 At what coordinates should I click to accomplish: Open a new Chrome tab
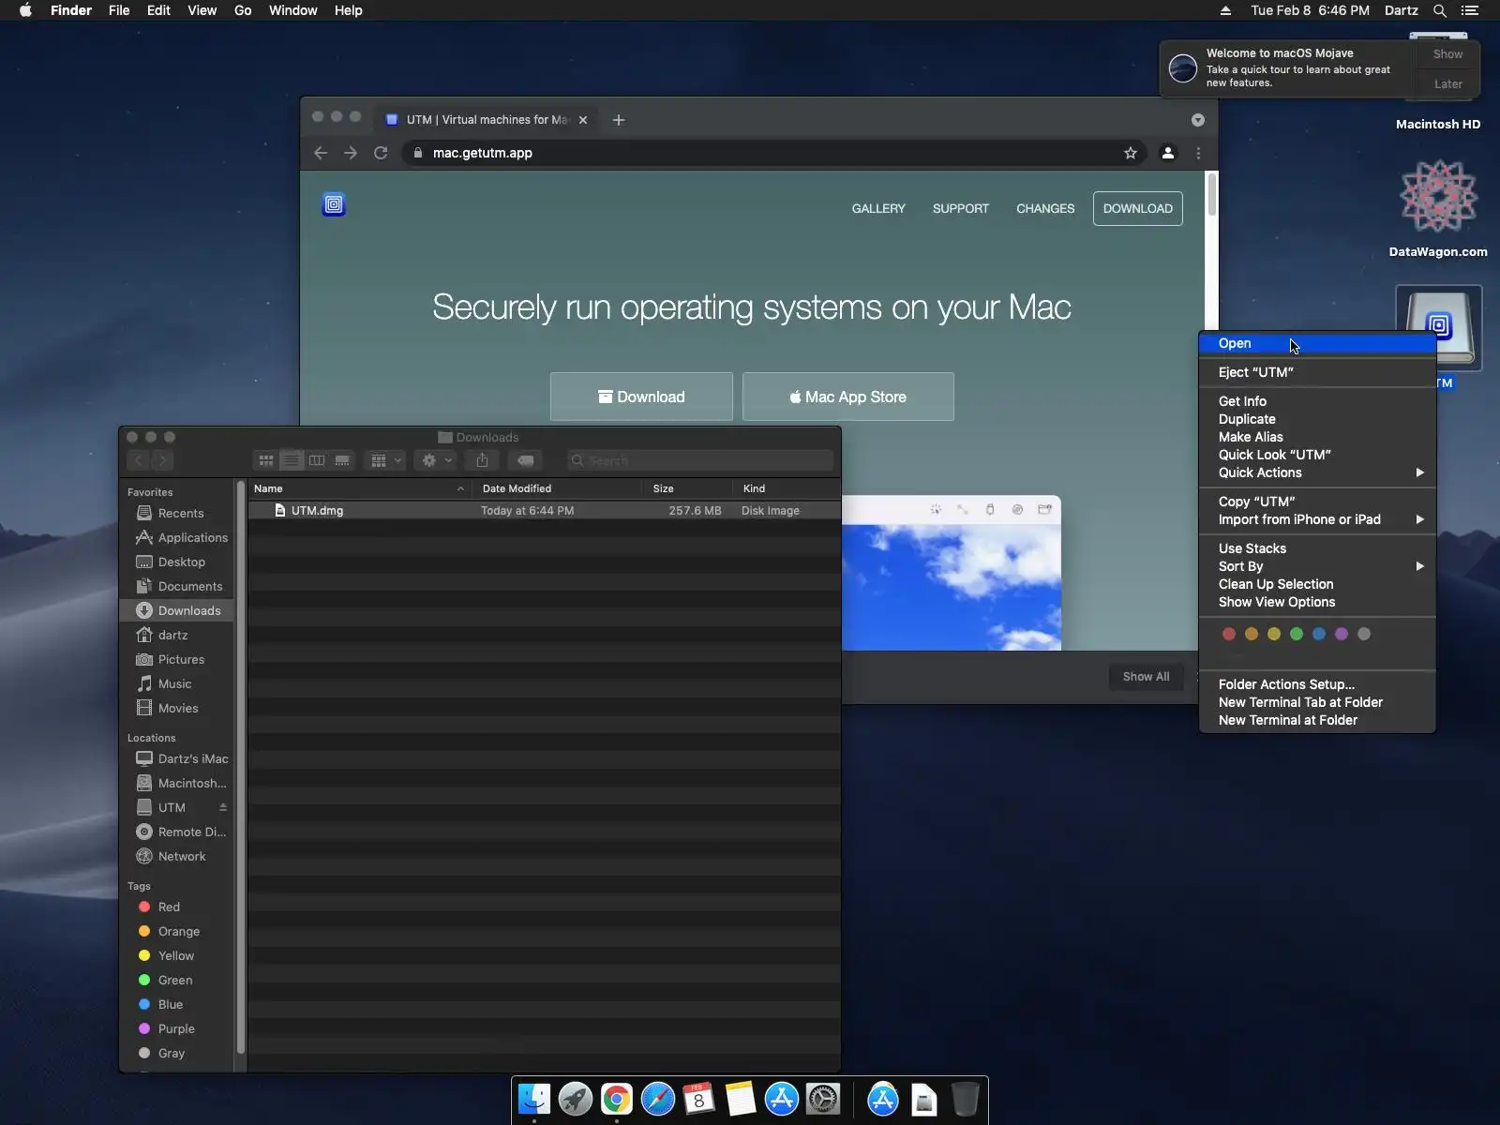point(619,120)
